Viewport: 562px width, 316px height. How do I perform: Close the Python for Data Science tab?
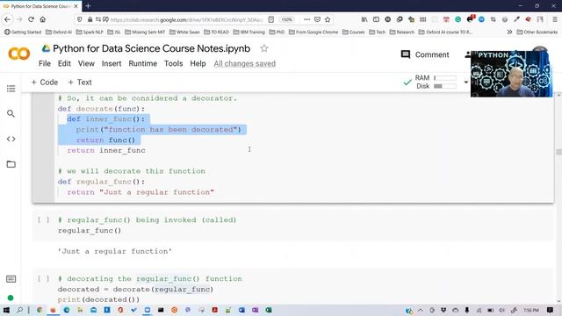coord(76,6)
